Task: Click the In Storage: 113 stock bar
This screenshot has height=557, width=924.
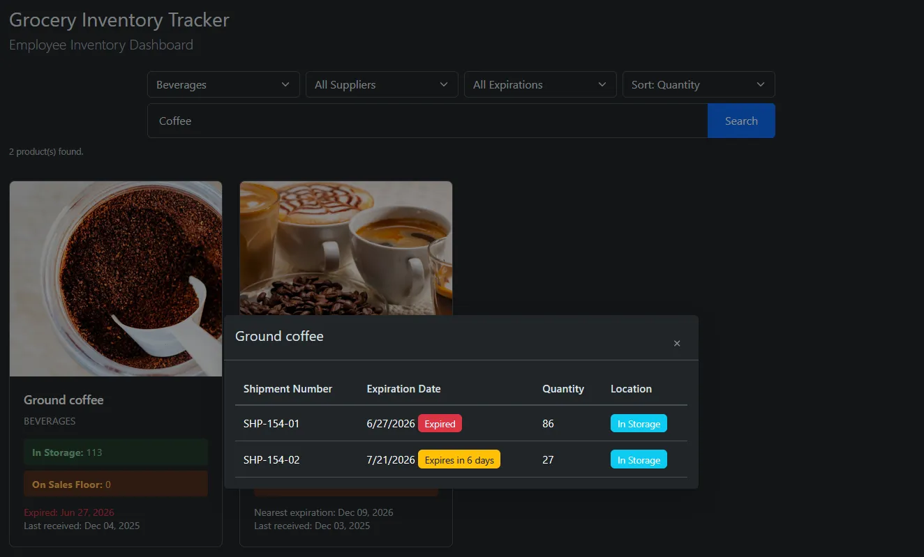Action: click(116, 452)
